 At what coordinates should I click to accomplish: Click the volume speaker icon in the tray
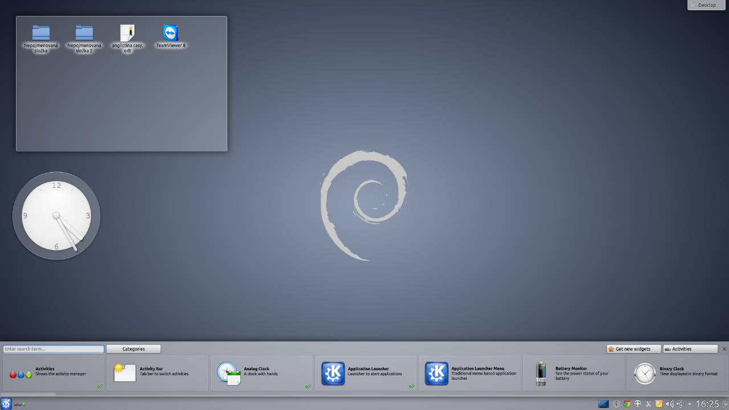click(669, 404)
